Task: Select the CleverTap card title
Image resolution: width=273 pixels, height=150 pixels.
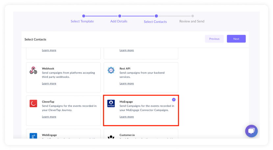Action: click(48, 102)
